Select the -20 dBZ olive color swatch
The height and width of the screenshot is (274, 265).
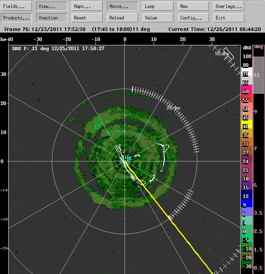coord(247,255)
